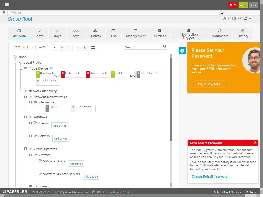Click the wrench settings icon
The height and width of the screenshot is (197, 263).
click(x=224, y=18)
